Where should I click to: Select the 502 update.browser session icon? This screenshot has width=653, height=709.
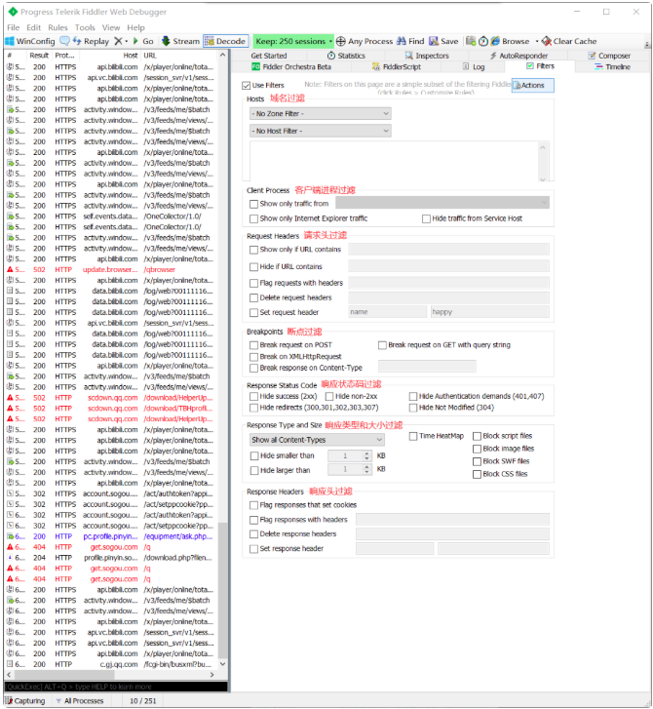coord(10,269)
